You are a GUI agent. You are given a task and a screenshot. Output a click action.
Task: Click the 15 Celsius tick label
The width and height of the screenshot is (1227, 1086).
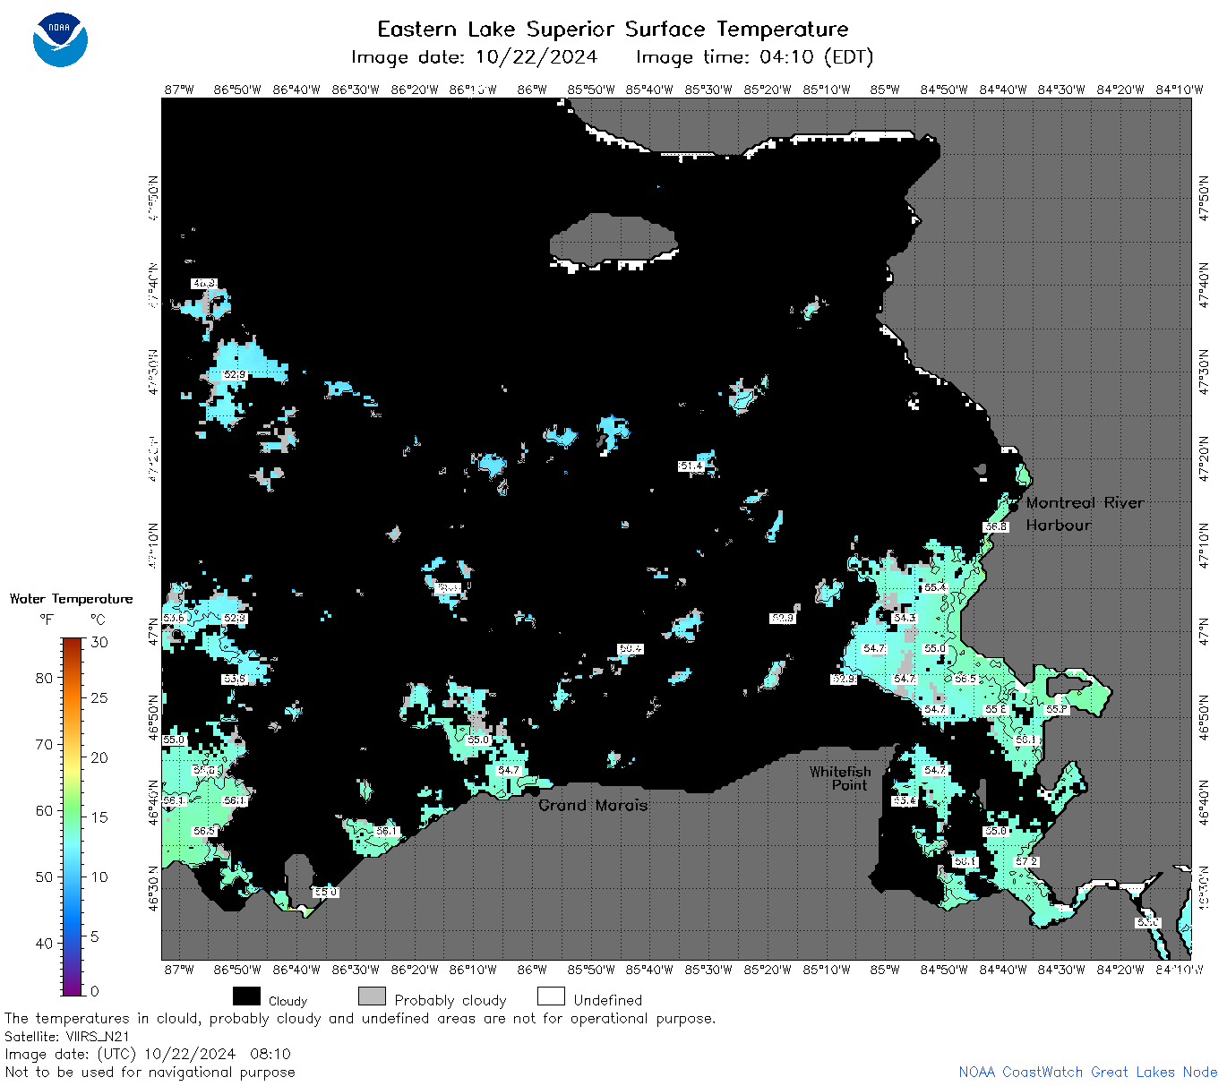99,817
